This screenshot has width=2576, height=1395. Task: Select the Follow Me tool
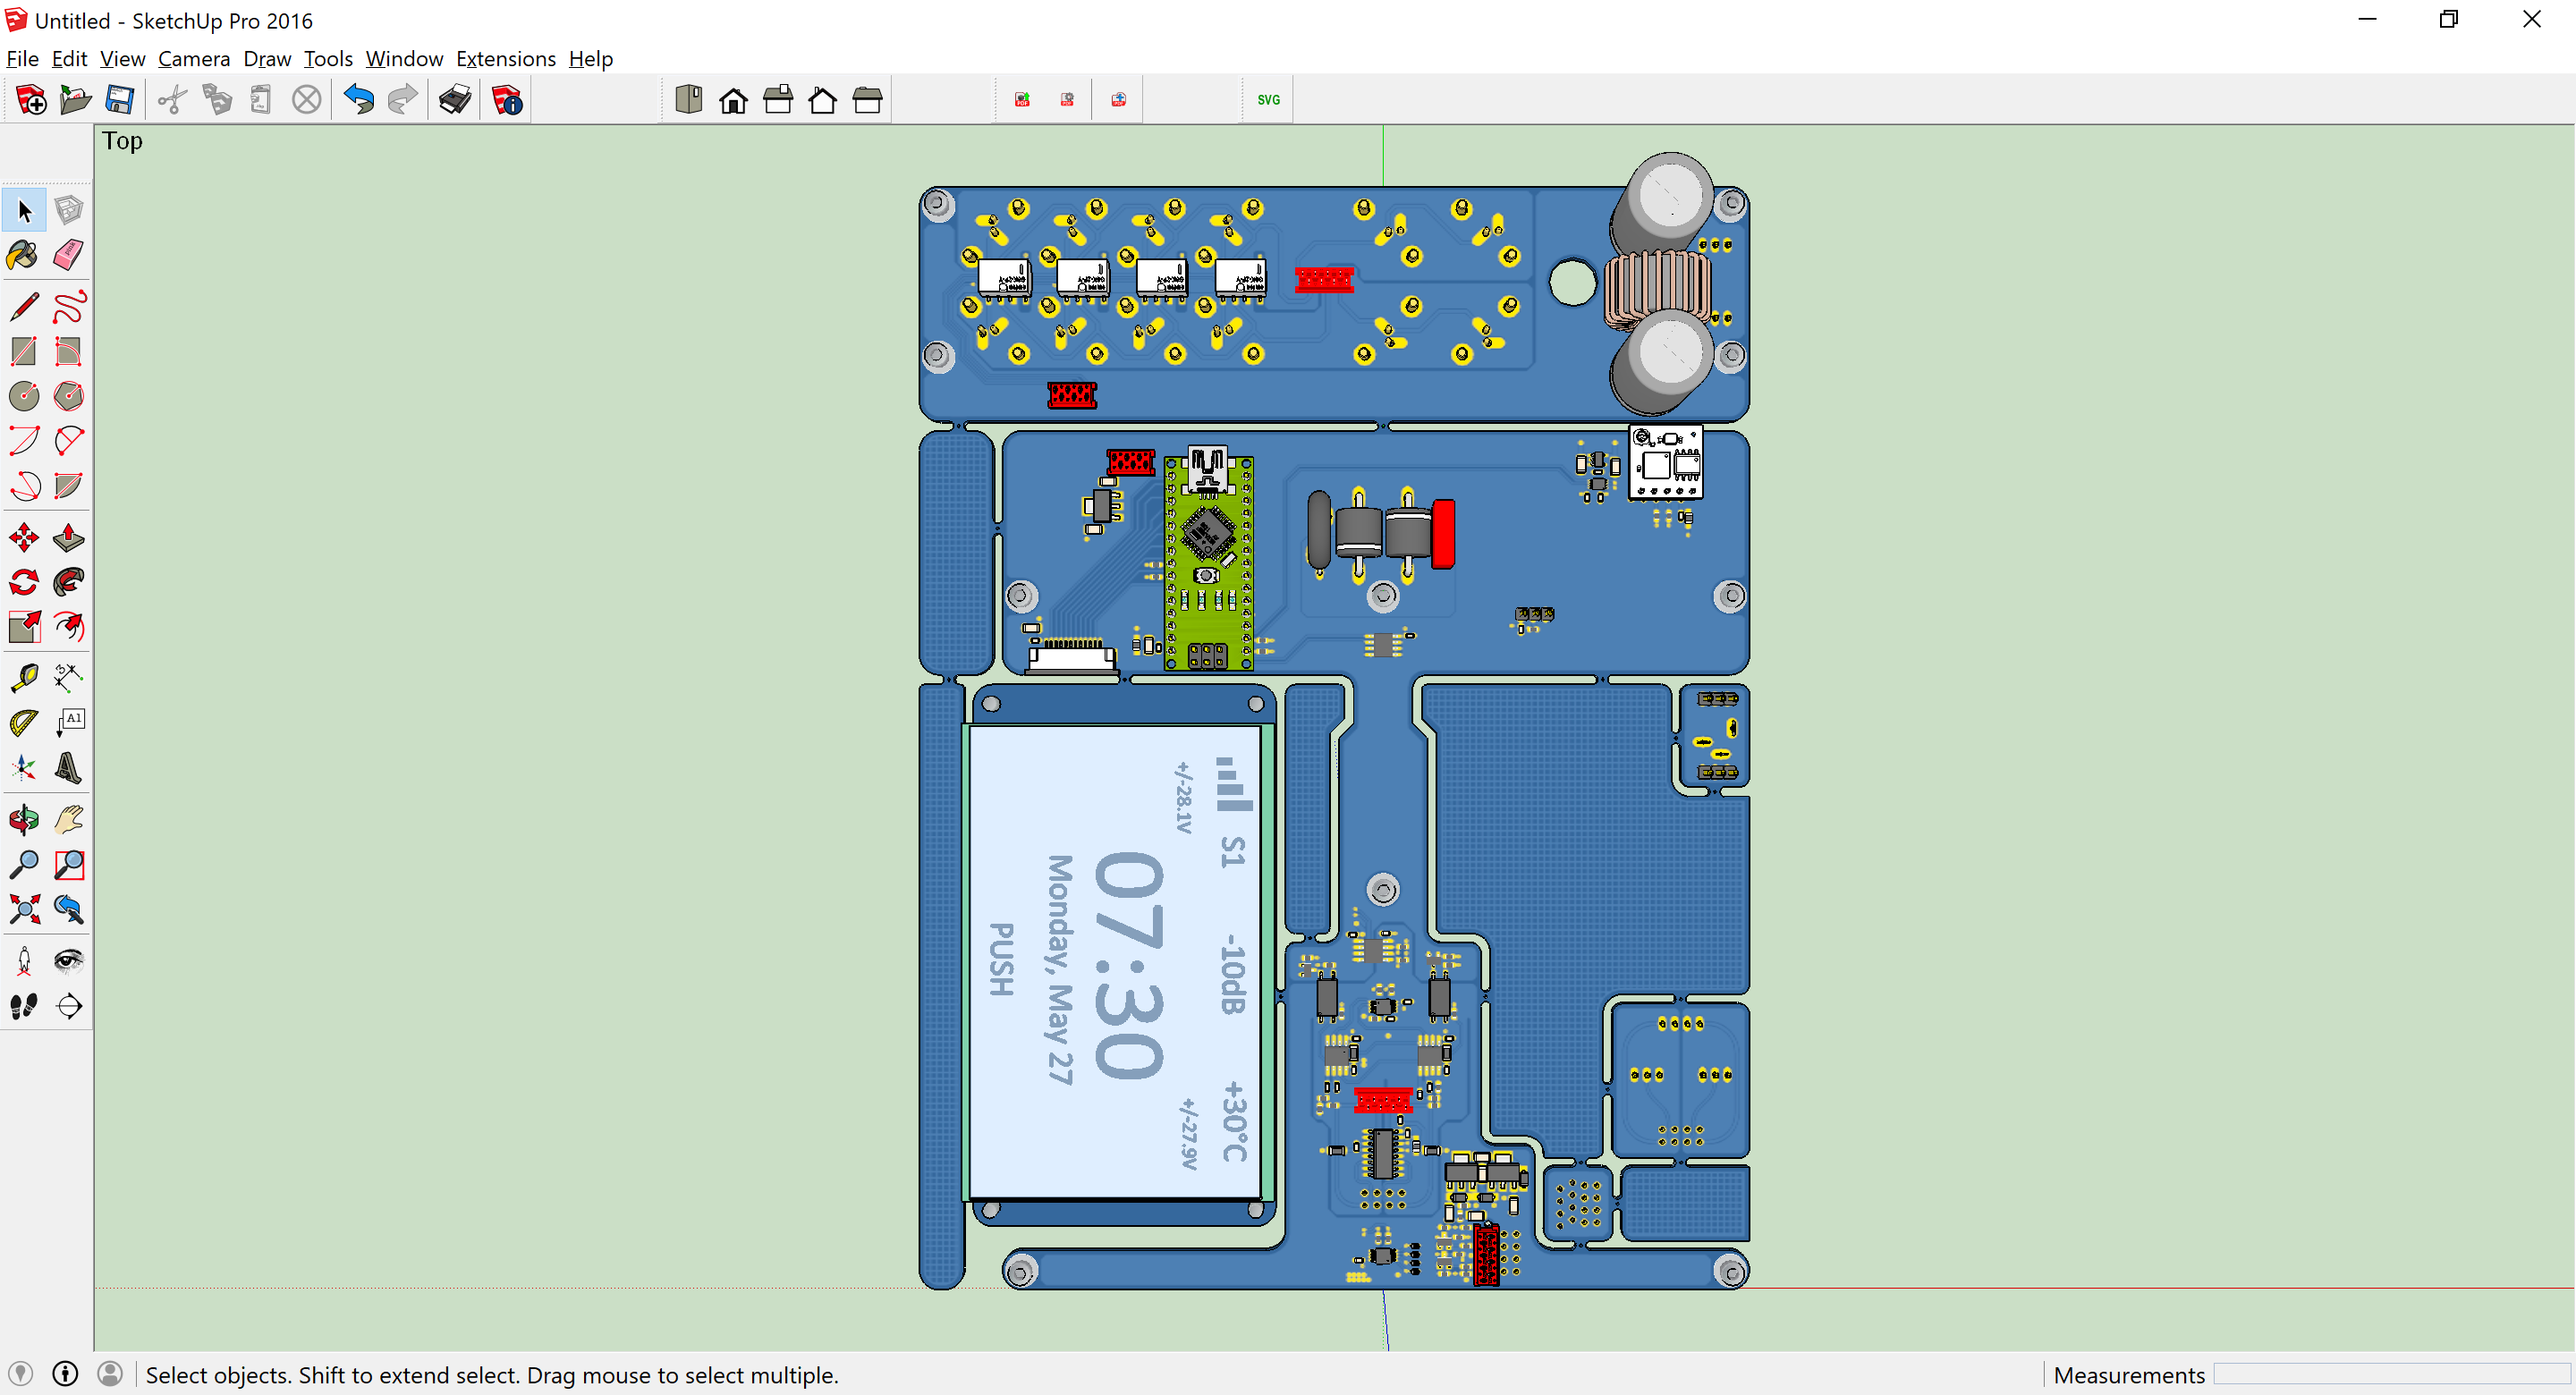coord(68,582)
